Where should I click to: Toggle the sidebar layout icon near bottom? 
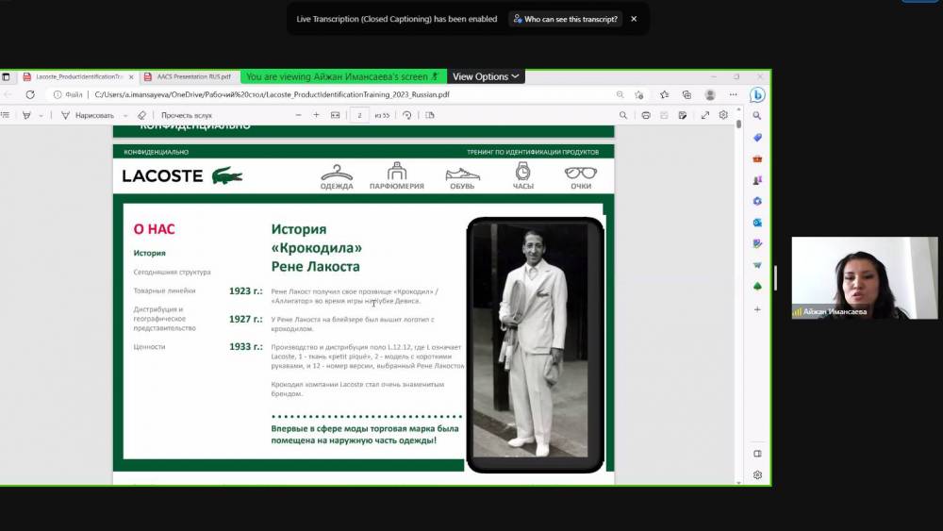click(757, 454)
